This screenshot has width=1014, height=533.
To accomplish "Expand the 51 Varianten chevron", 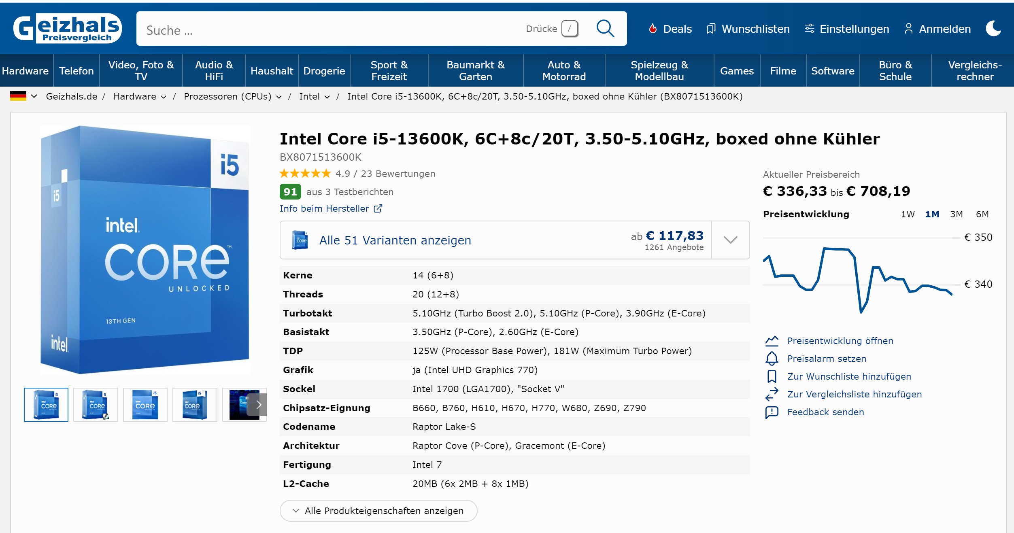I will (730, 240).
